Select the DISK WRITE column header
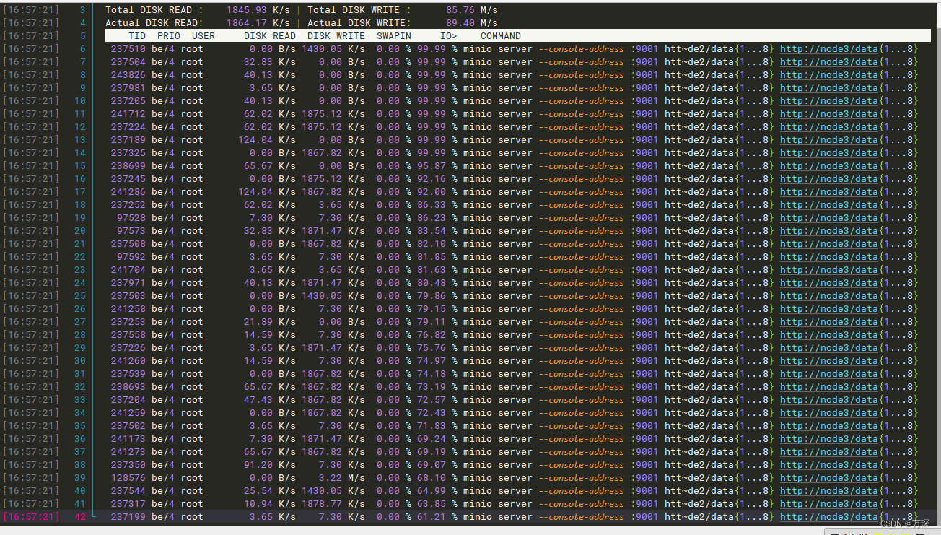Image resolution: width=941 pixels, height=535 pixels. pyautogui.click(x=336, y=36)
